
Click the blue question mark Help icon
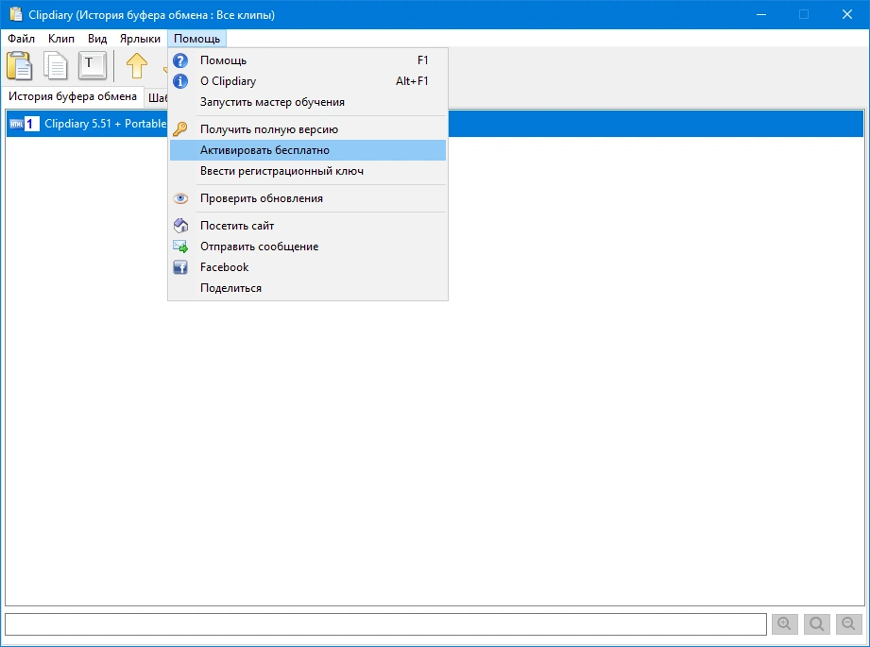click(x=180, y=60)
